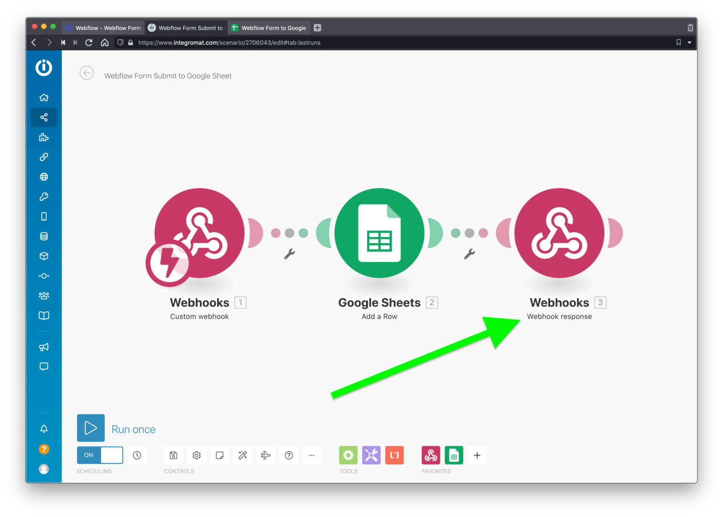Save the scenario with the disk icon
This screenshot has height=517, width=723.
point(173,455)
